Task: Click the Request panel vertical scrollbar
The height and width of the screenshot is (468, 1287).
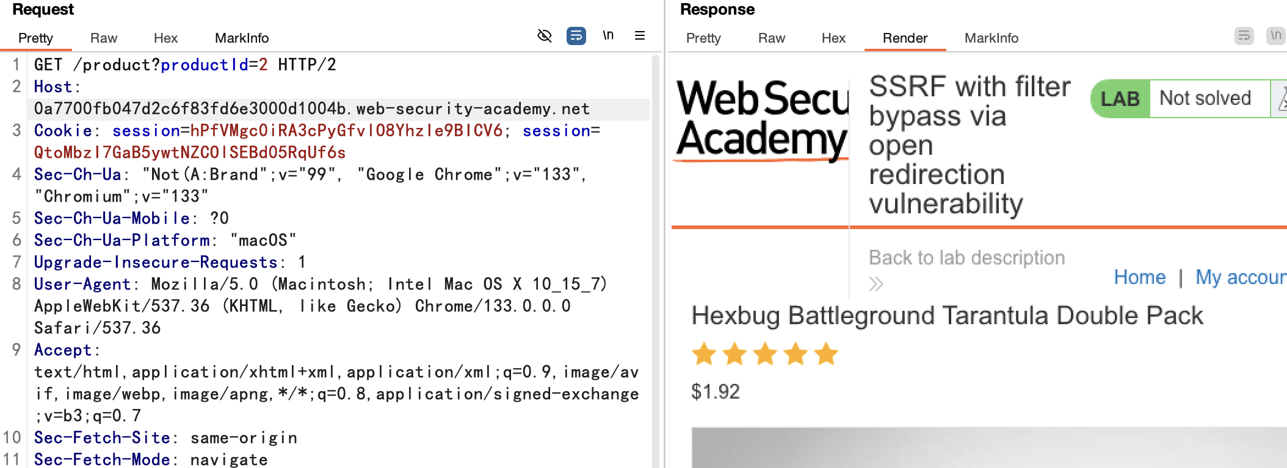Action: [x=656, y=244]
